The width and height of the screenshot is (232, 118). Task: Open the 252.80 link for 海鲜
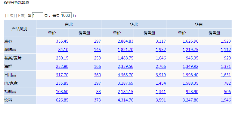point(62,66)
